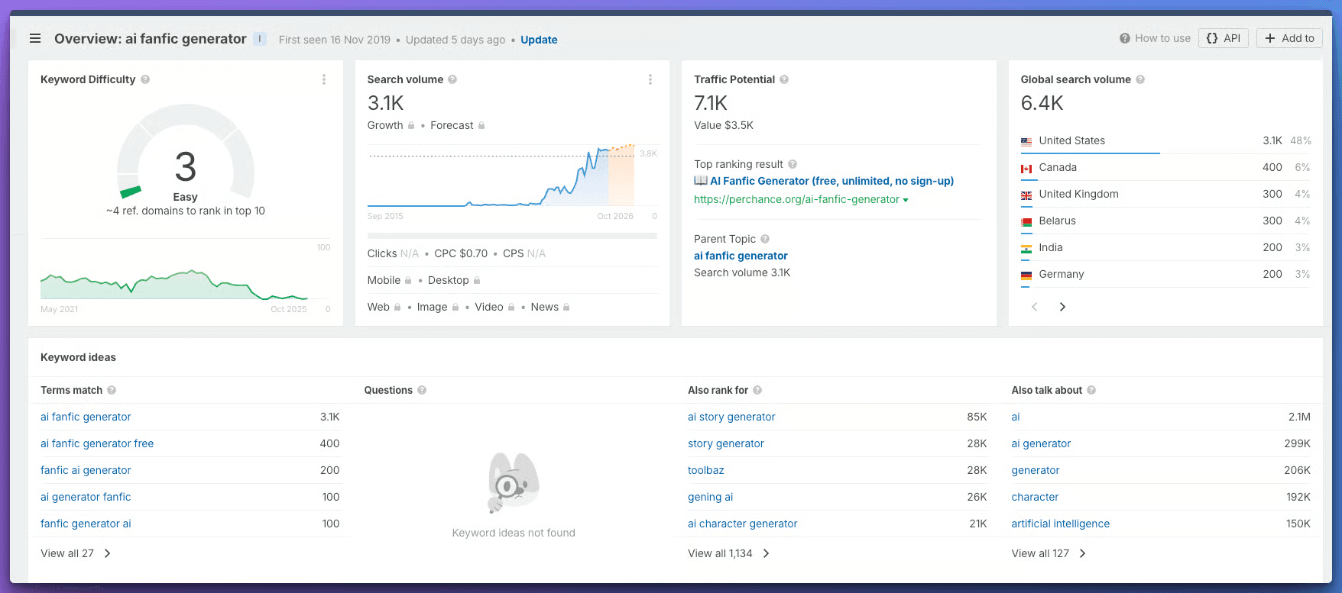Click the Keyword Difficulty help icon
The width and height of the screenshot is (1342, 593).
pos(145,79)
